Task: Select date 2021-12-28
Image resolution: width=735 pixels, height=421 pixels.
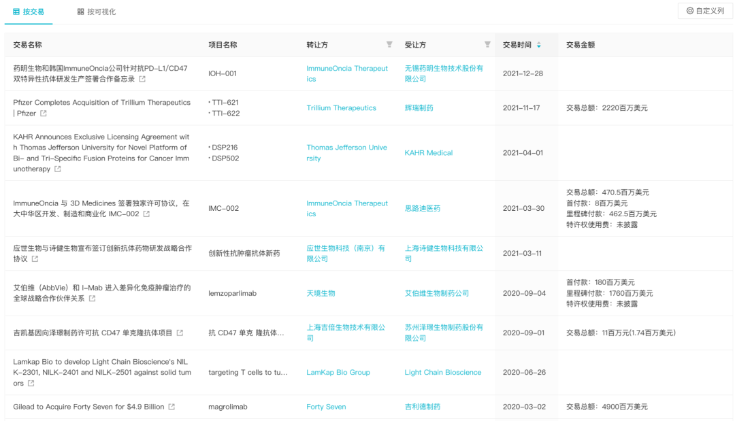Action: click(523, 73)
